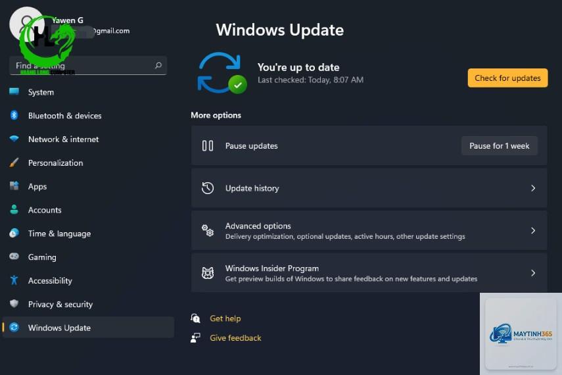
Task: Click the Gaming controller icon
Action: pos(14,256)
